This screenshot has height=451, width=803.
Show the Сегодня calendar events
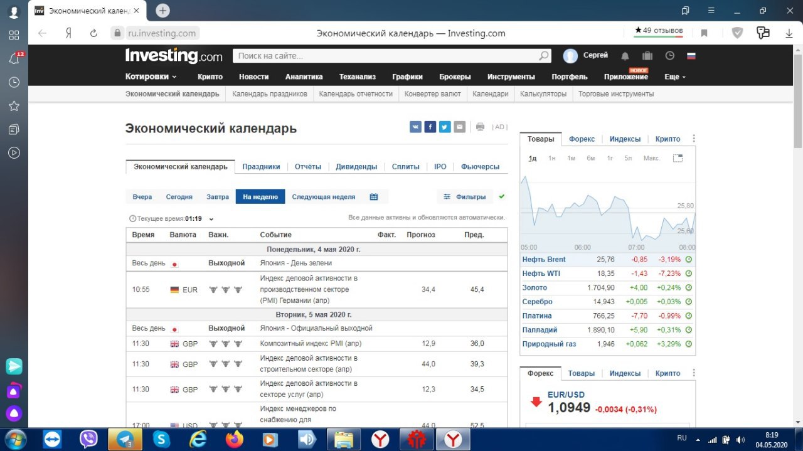tap(179, 197)
